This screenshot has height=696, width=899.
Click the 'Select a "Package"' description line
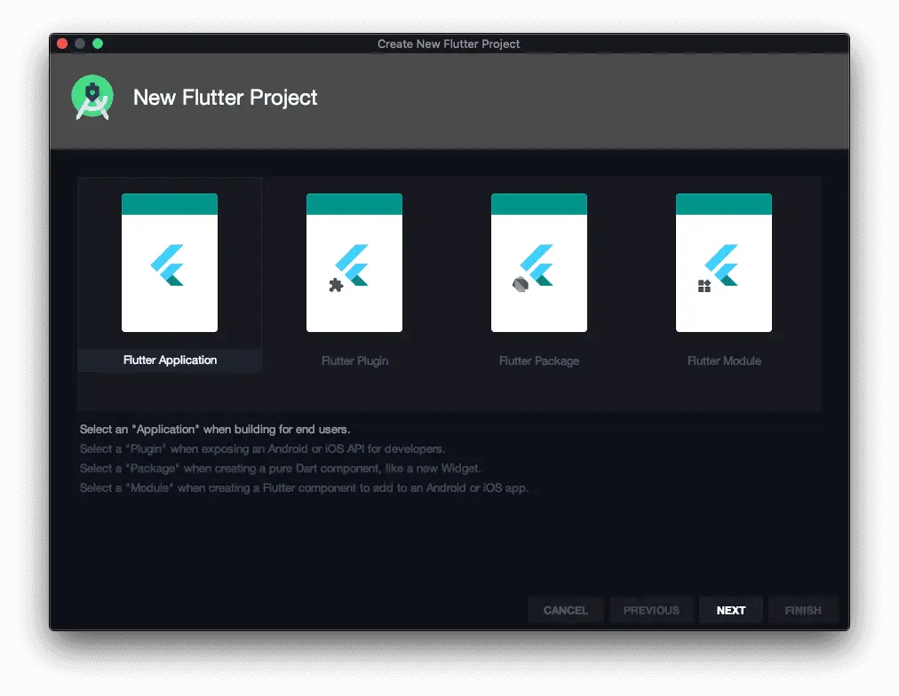[x=281, y=468]
